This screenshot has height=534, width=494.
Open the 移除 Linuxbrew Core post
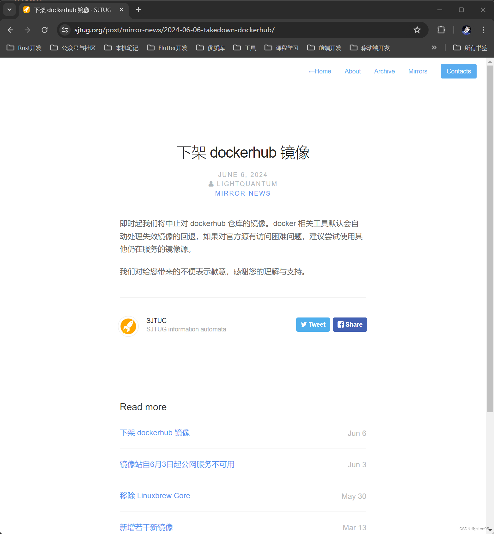[155, 496]
